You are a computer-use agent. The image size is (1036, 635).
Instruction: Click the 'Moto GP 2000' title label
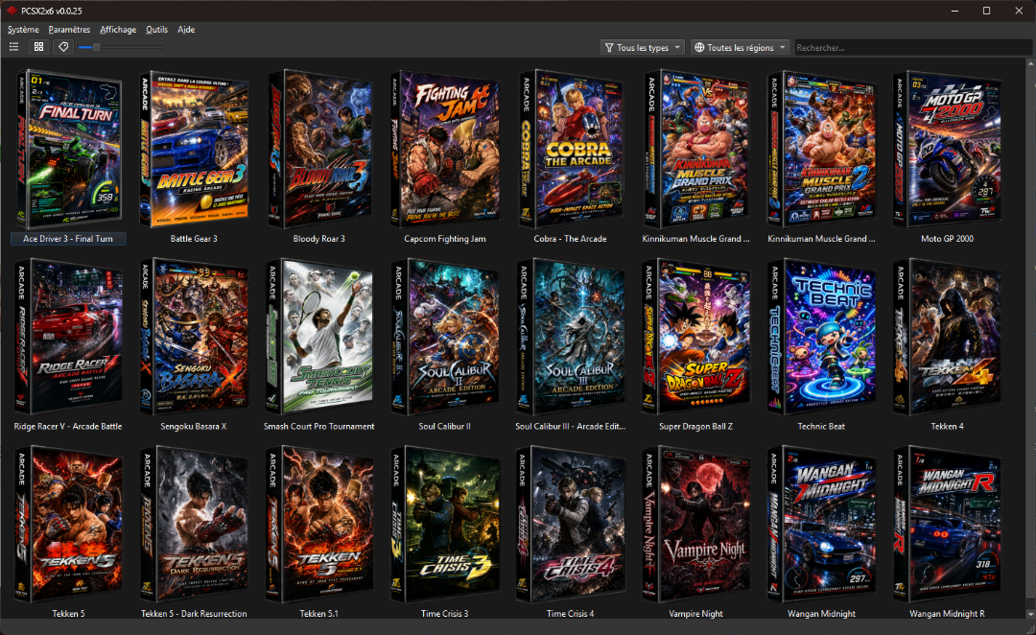pyautogui.click(x=947, y=239)
